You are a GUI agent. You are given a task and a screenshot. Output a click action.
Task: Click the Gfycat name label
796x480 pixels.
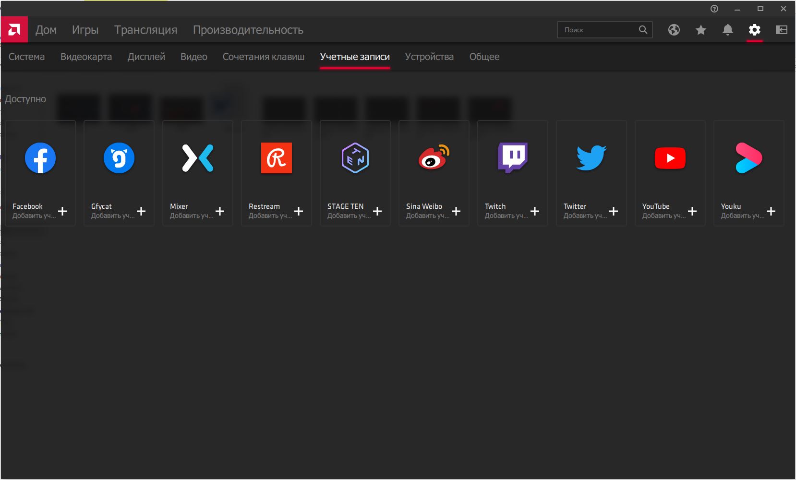click(101, 206)
